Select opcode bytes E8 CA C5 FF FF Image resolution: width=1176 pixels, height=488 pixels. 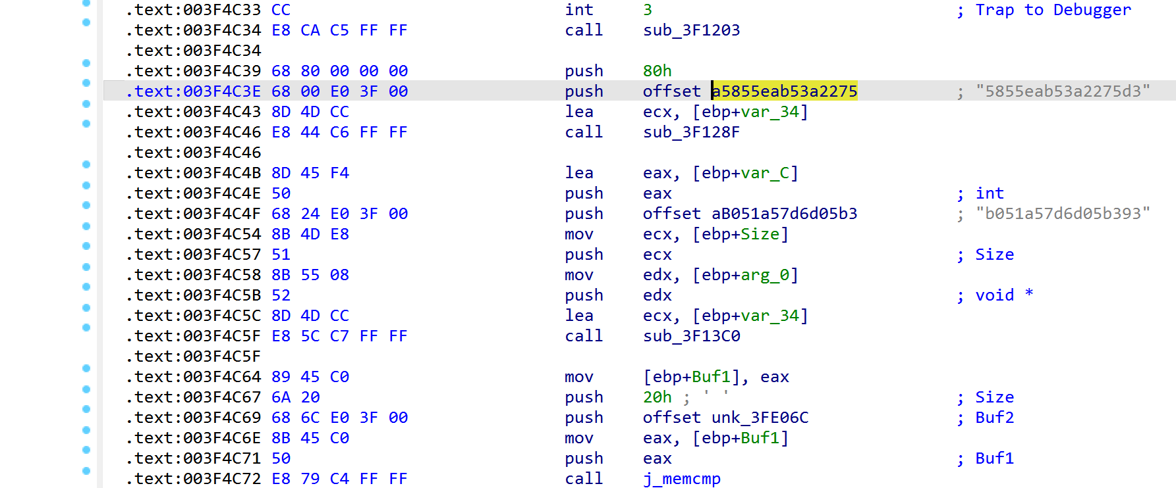(x=339, y=30)
